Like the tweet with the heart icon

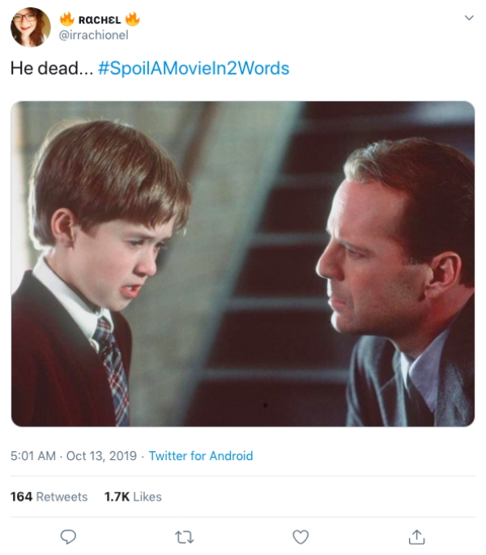point(301,536)
